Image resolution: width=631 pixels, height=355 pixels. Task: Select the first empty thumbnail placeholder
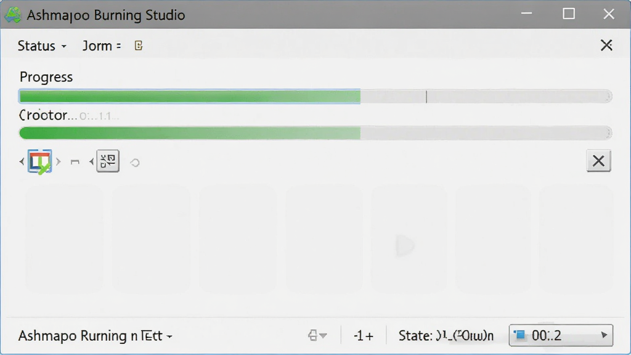click(64, 239)
